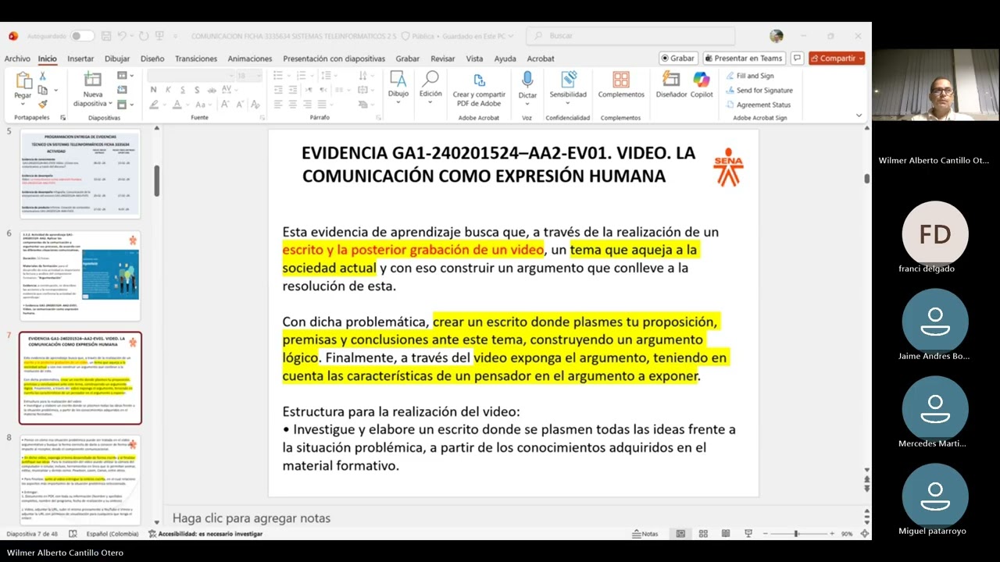This screenshot has width=1000, height=562.
Task: Click the text highlight color marker
Action: [x=154, y=104]
